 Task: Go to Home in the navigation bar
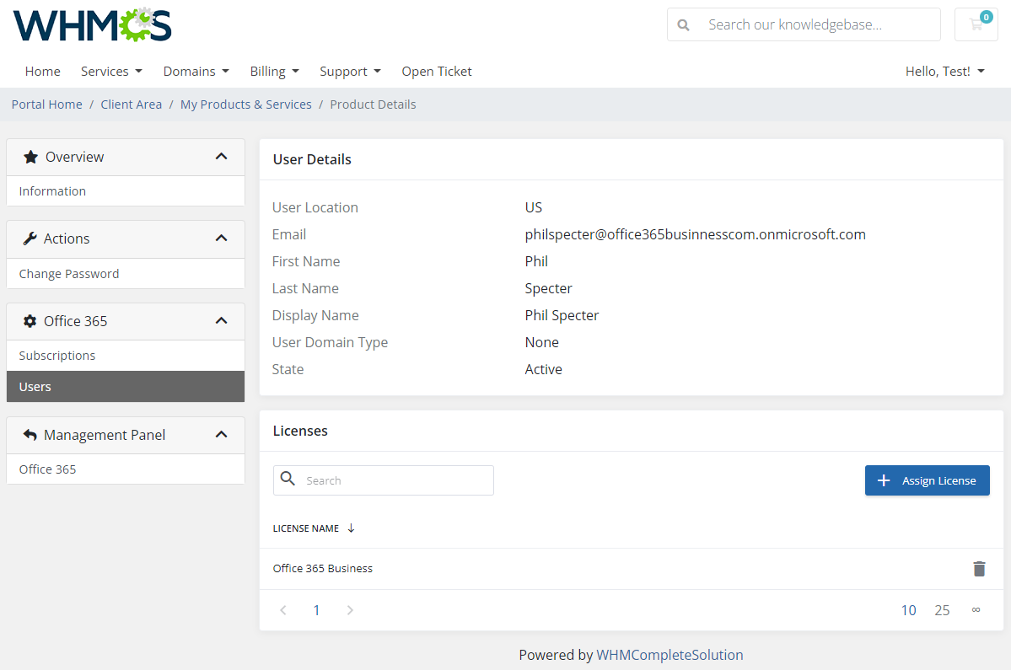tap(42, 72)
